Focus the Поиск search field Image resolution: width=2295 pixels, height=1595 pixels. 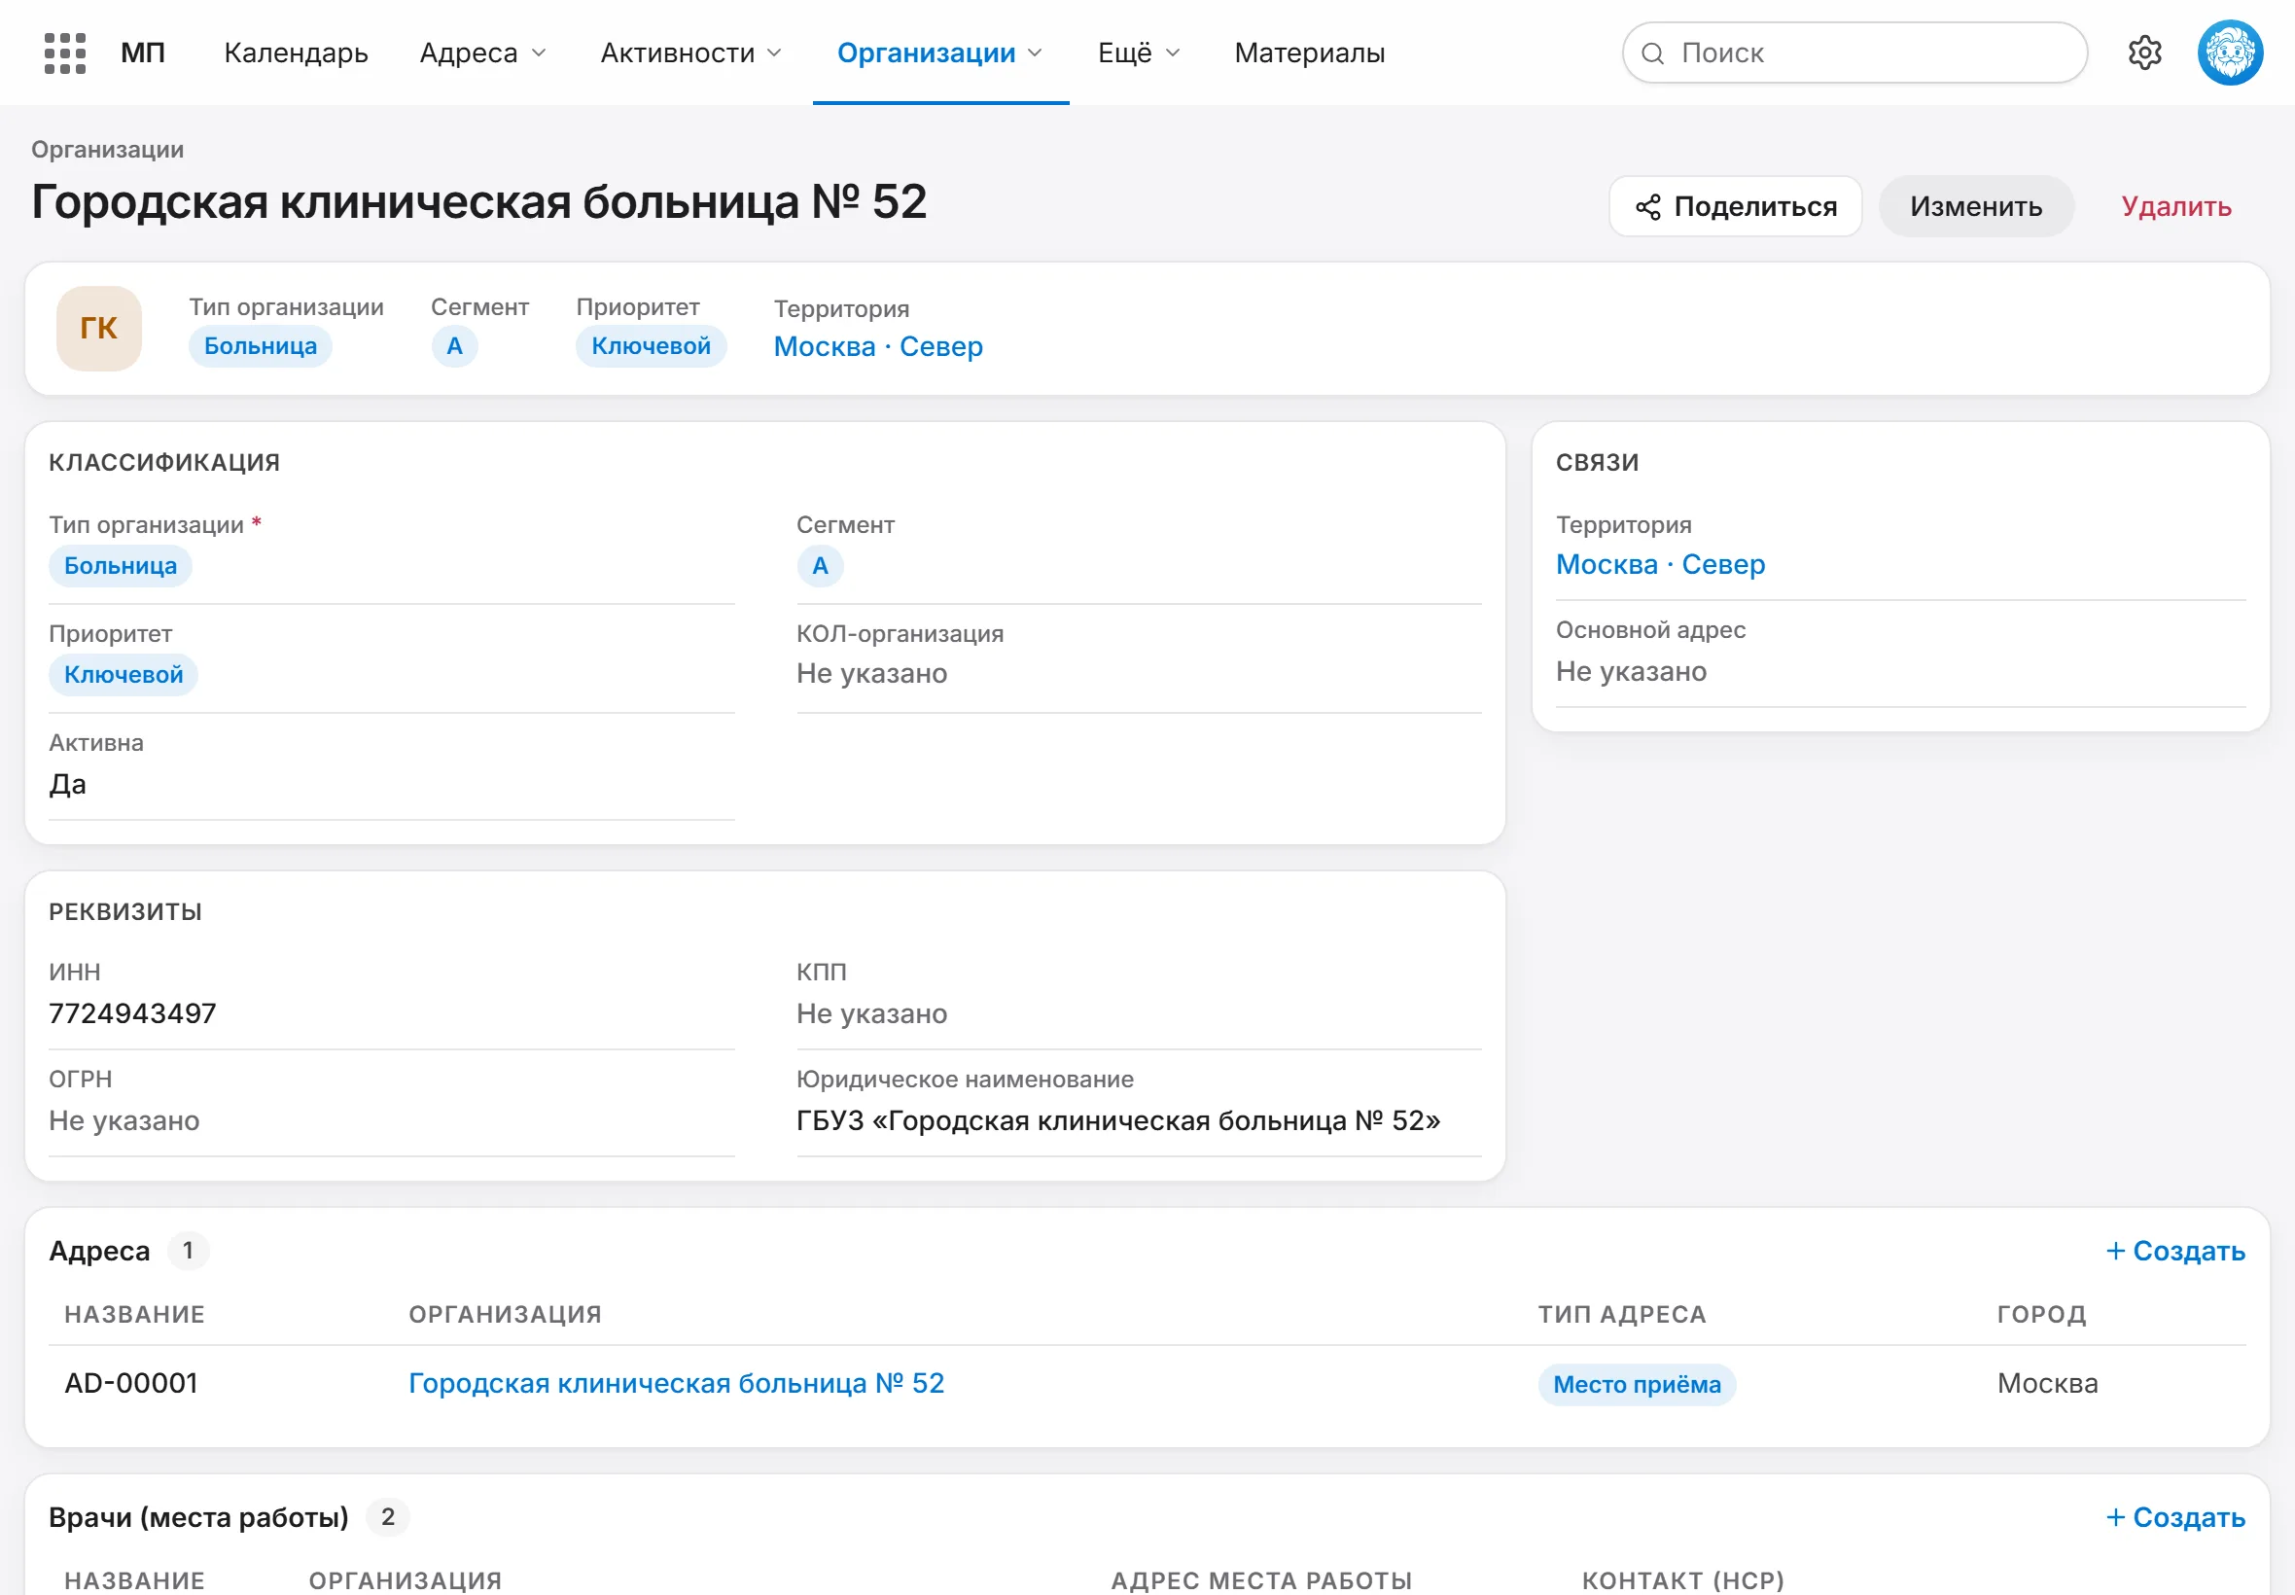(x=1854, y=53)
